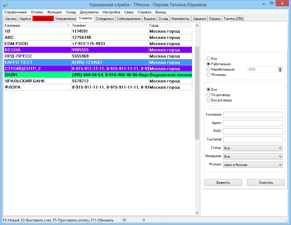Open the Отчеты menu
Screen dimensions: 291x225
[37, 12]
